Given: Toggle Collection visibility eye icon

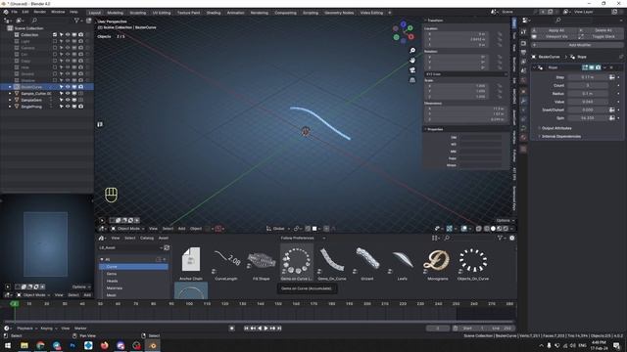Looking at the screenshot, I should (x=68, y=35).
